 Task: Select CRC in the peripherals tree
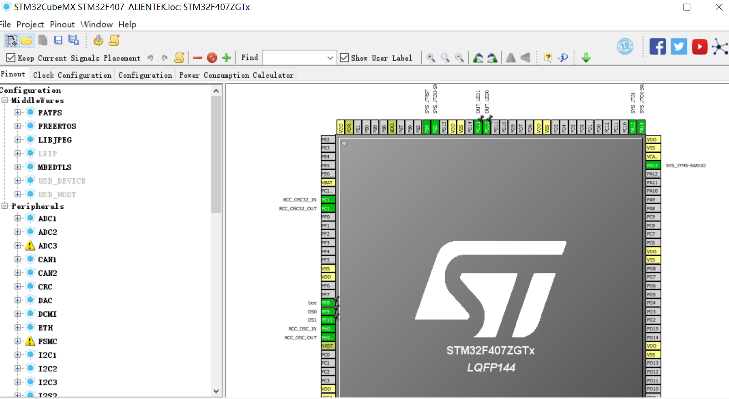coord(45,287)
